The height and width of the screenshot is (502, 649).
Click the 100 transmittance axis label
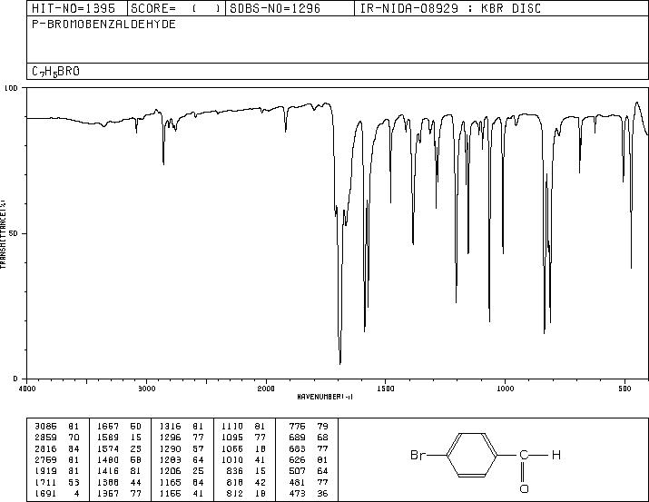(11, 88)
